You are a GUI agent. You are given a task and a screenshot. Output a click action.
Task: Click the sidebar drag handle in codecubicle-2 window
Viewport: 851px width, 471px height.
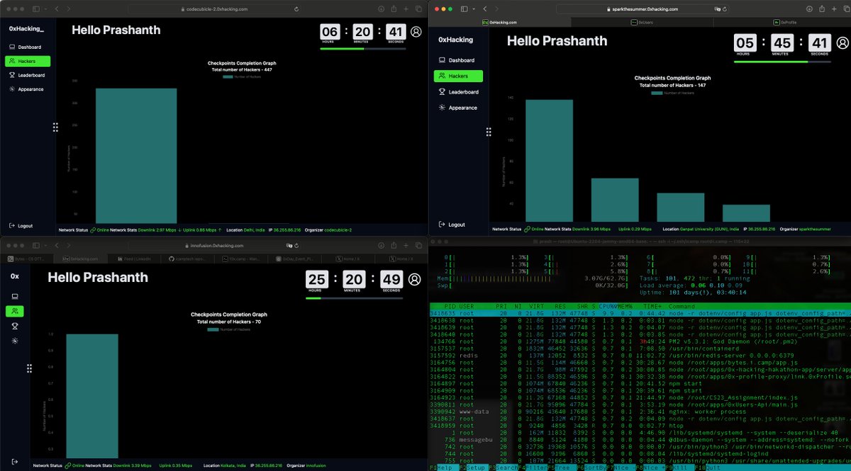click(55, 127)
